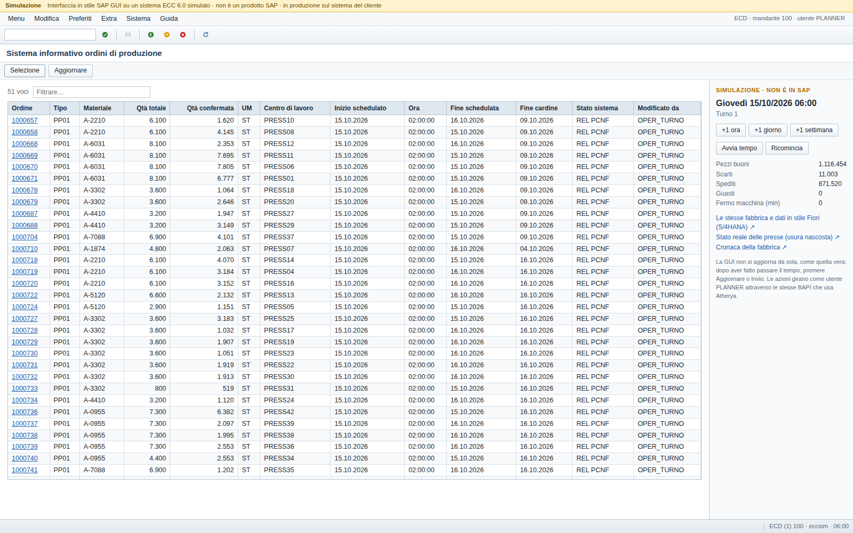Viewport: 853px width, 533px height.
Task: Open Cronaca della fabbrica link
Action: click(x=751, y=247)
